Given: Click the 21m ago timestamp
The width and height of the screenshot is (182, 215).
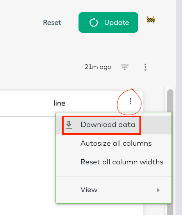Looking at the screenshot, I should click(98, 67).
